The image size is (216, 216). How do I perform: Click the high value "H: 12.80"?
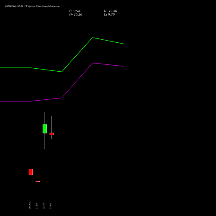(110, 11)
